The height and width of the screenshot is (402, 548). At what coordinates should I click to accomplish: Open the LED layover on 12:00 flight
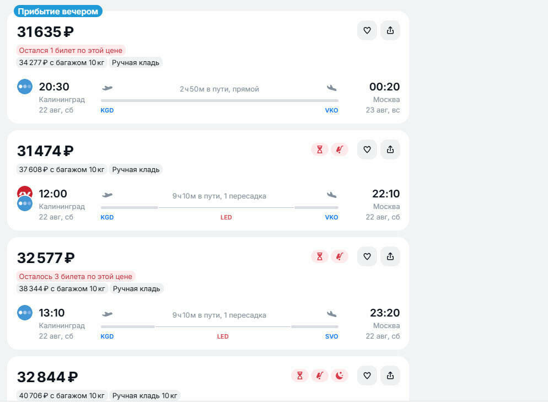[x=226, y=217]
